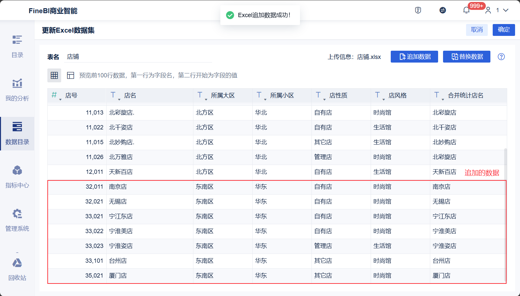Click the round message icon in header
Viewport: 520px width, 296px height.
click(x=443, y=10)
